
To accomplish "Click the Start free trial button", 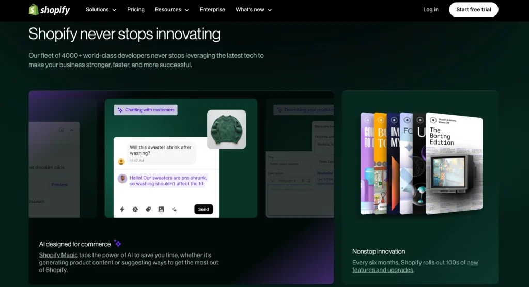I will click(x=473, y=10).
